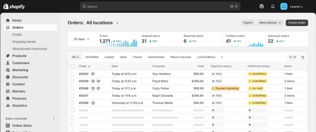Viewport: 316px width, 132px height.
Task: Open the 30 days date range dropdown
Action: 82,39
